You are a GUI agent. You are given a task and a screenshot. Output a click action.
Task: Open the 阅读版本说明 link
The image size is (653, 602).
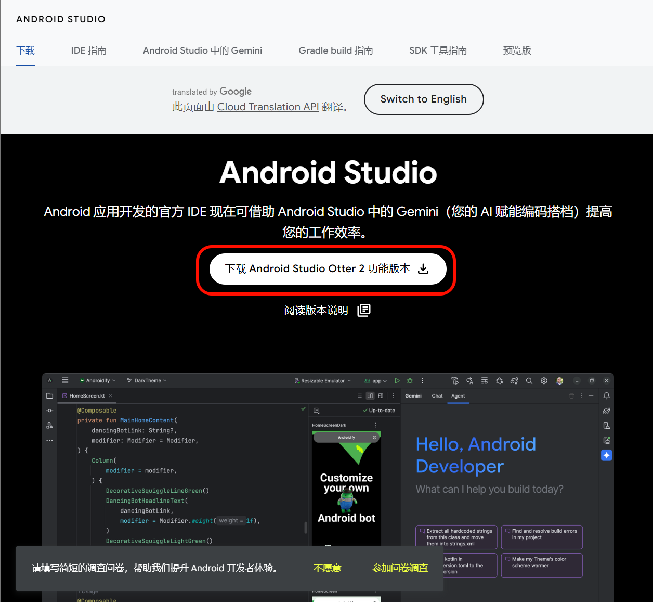pyautogui.click(x=327, y=311)
